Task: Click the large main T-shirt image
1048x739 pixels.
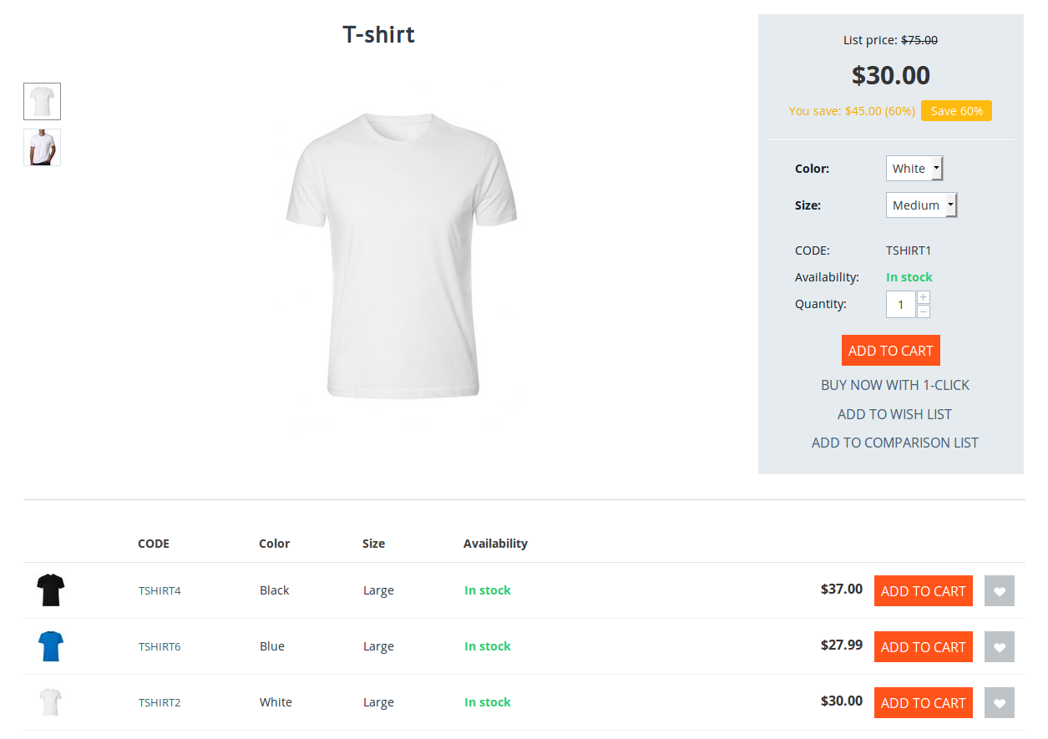Action: click(402, 256)
